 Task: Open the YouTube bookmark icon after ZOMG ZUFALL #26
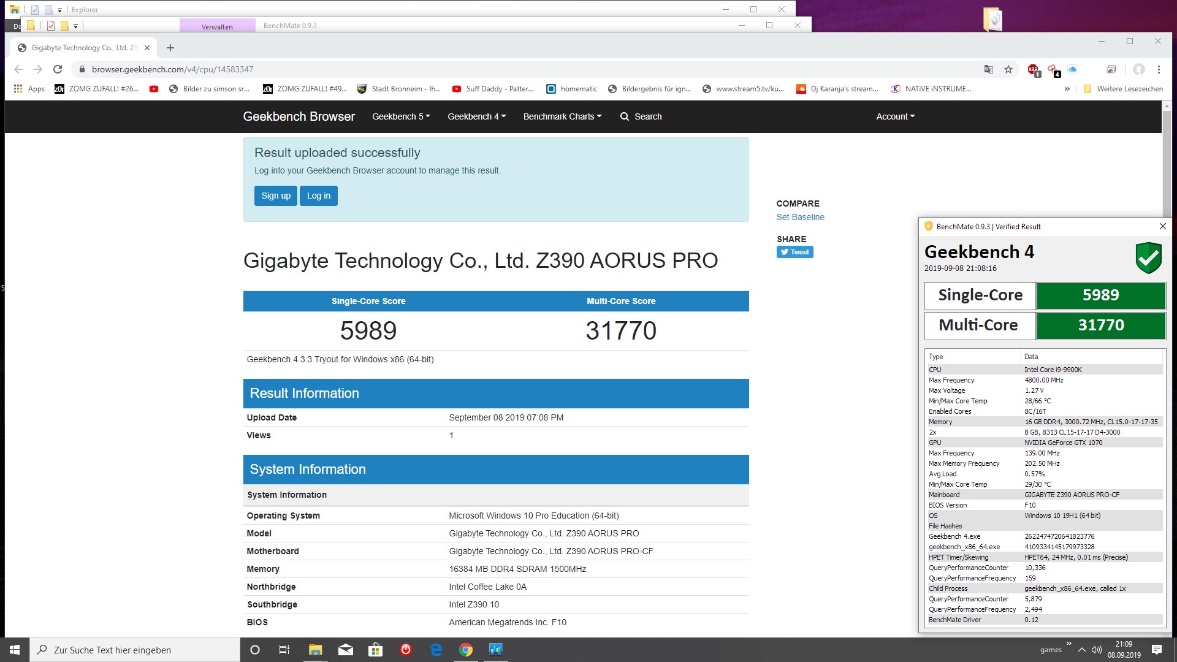coord(154,89)
